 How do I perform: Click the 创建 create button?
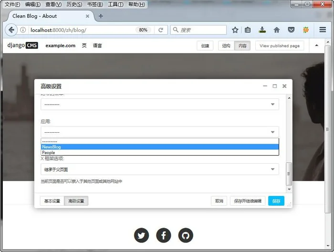click(205, 46)
